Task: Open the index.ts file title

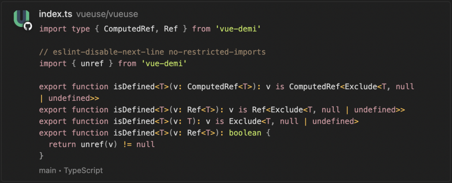Action: [56, 14]
